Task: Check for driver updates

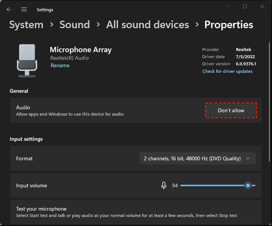Action: [x=227, y=71]
